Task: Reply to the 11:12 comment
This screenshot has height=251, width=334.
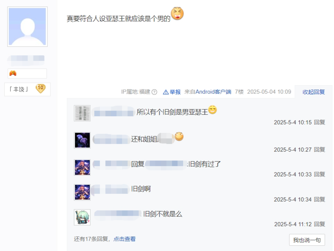Action: pyautogui.click(x=320, y=224)
